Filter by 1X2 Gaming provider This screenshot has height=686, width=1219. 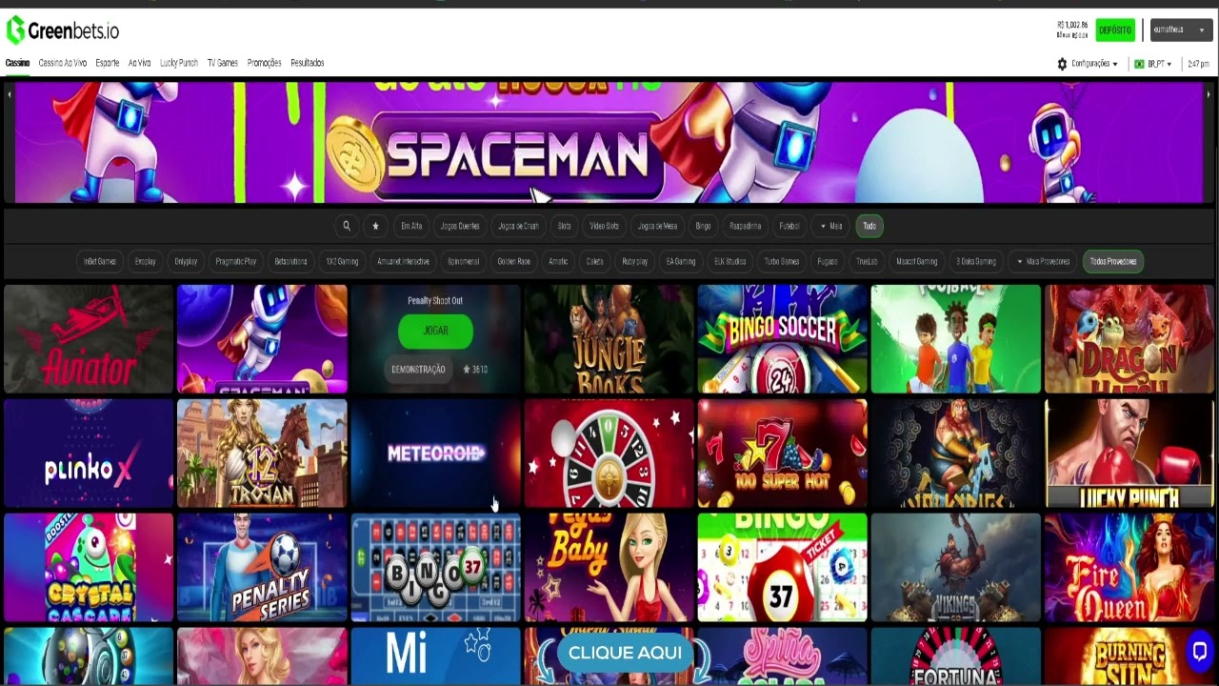coord(343,261)
